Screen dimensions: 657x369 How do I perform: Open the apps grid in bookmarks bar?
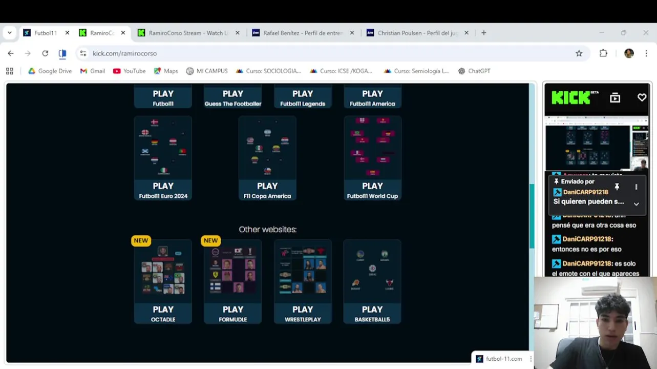(x=9, y=71)
